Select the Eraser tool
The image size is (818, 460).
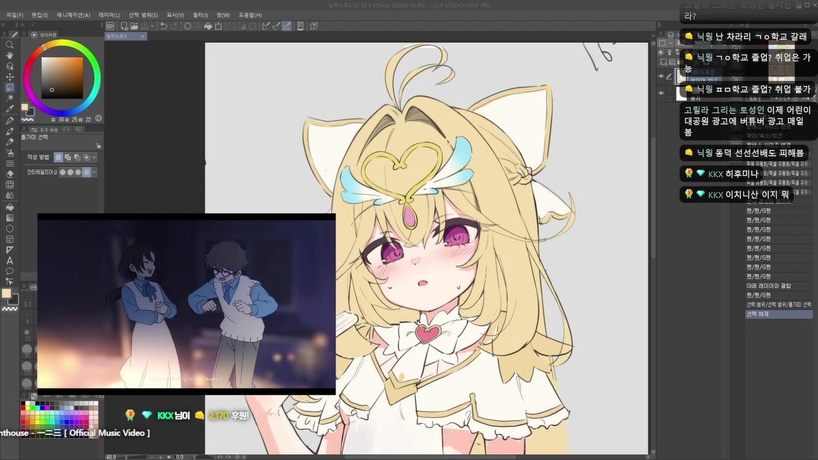(10, 174)
